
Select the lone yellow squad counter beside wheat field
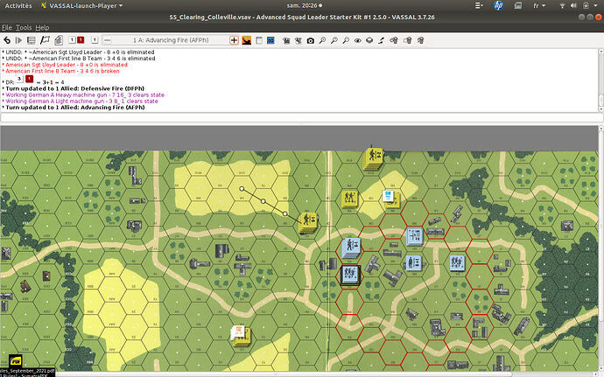(349, 199)
